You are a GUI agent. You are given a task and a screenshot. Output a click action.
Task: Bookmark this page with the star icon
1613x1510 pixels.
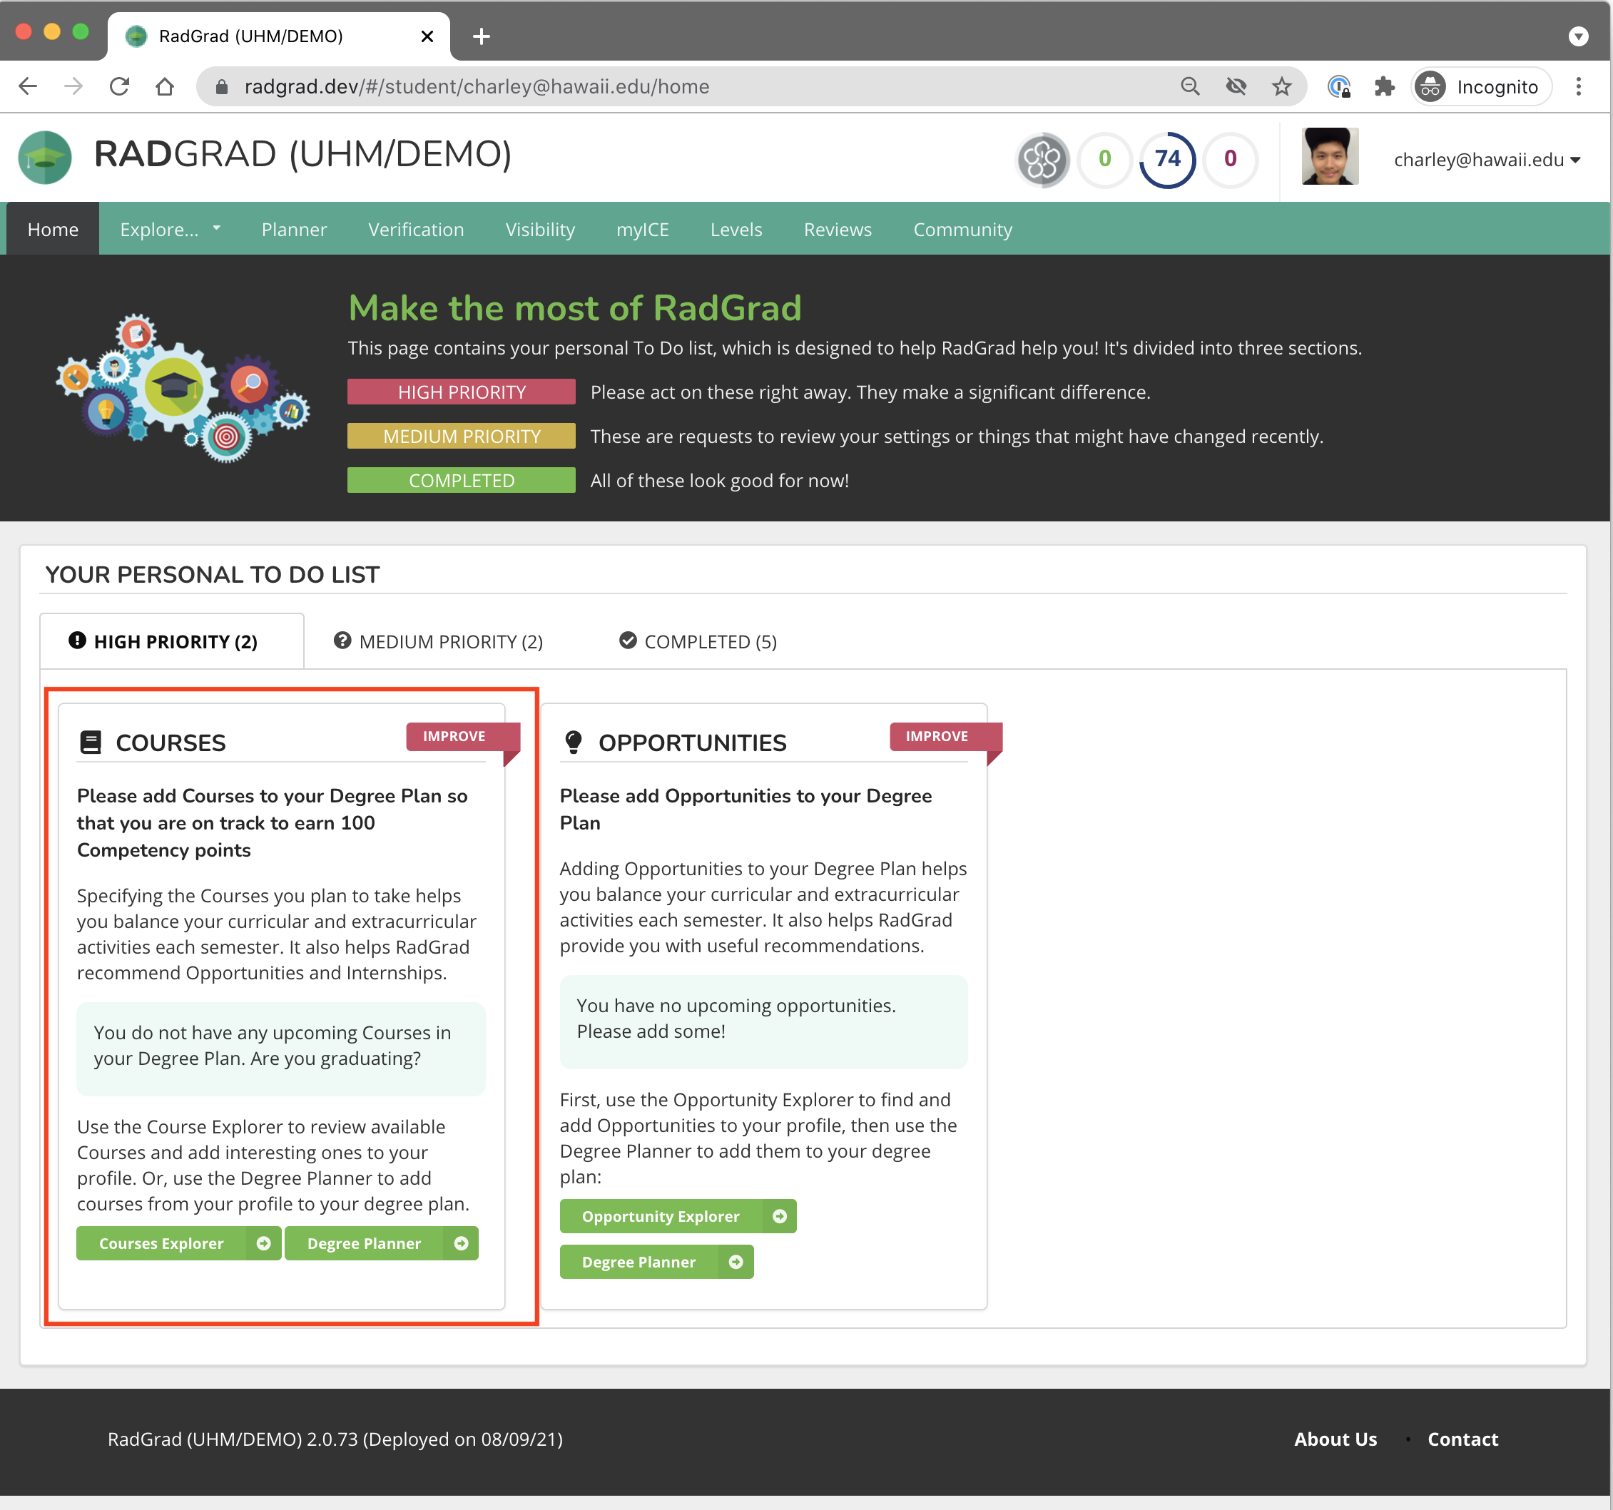[1281, 86]
